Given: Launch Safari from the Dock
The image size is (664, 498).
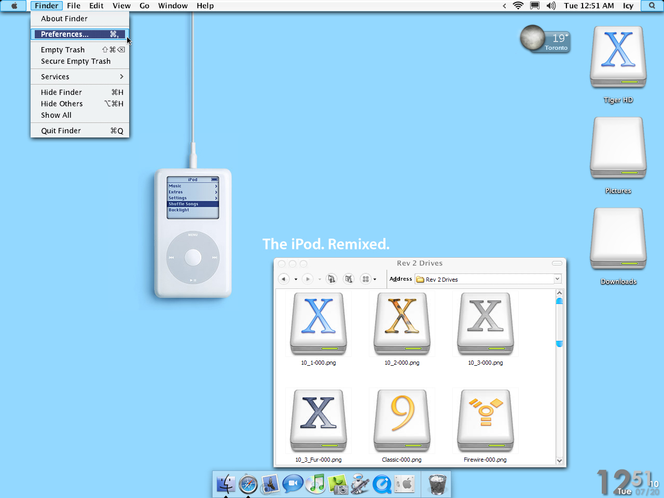Looking at the screenshot, I should click(x=248, y=484).
